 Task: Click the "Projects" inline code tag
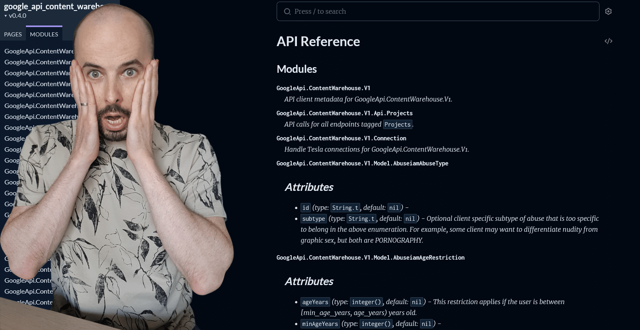(397, 125)
